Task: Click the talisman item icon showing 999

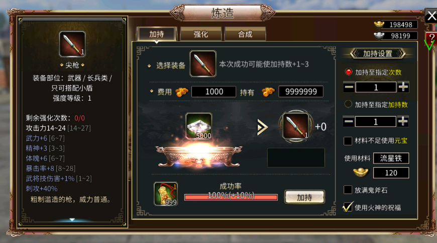Action: (166, 194)
